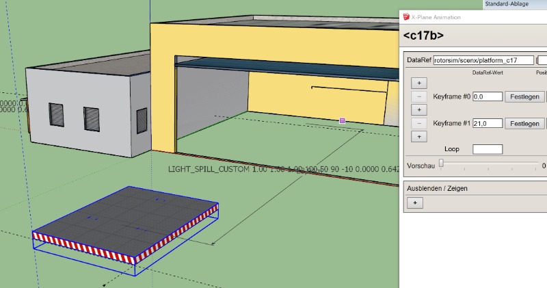Click into the empty Loop field
The width and height of the screenshot is (547, 288).
point(488,149)
